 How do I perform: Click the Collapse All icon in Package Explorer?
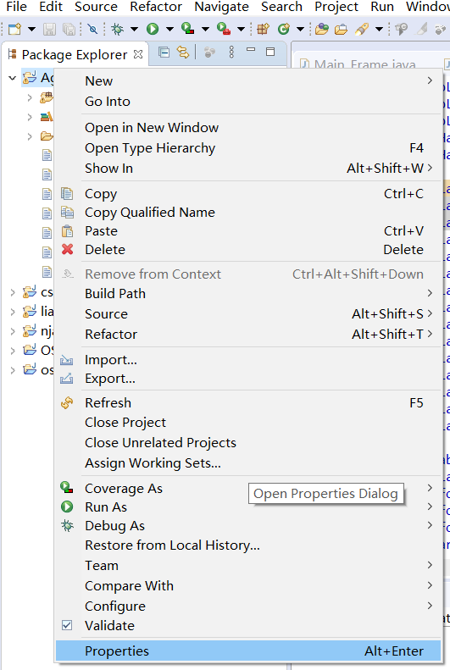(164, 53)
